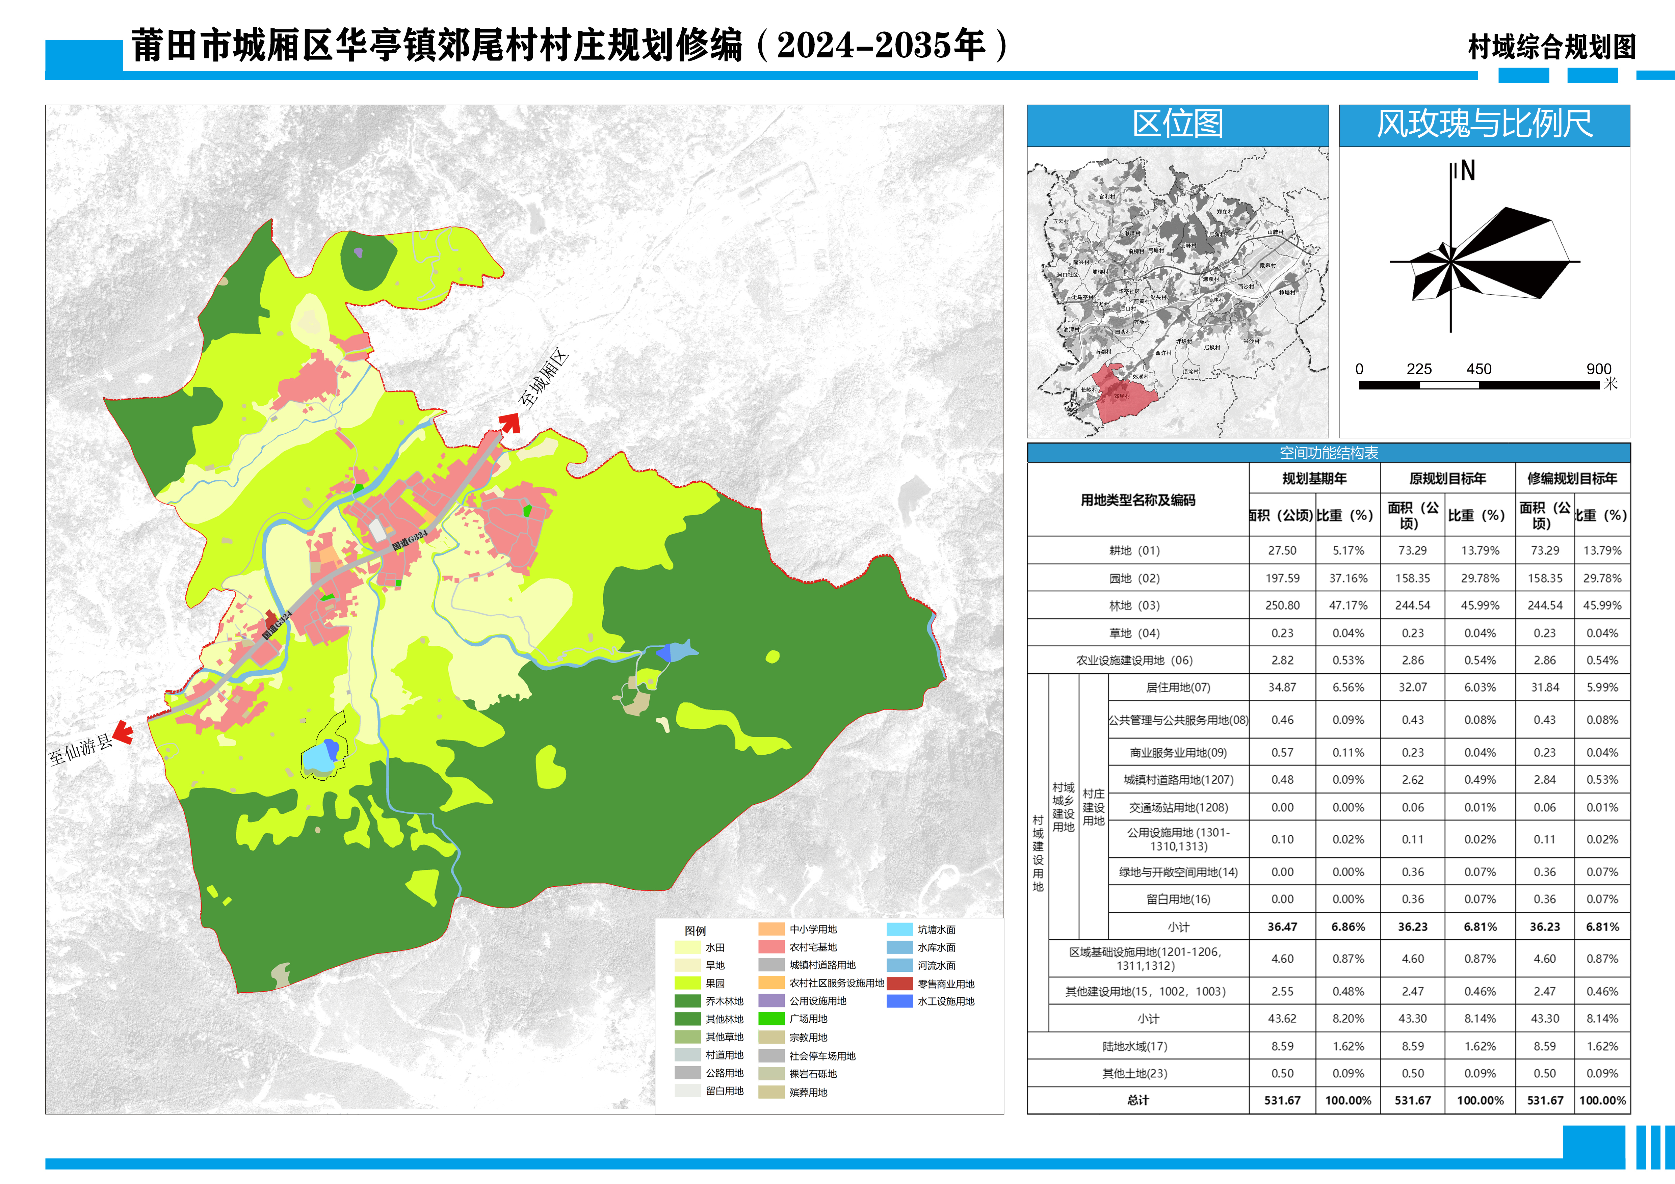Click the upper 国道G324 road label
The image size is (1675, 1184).
click(x=410, y=540)
